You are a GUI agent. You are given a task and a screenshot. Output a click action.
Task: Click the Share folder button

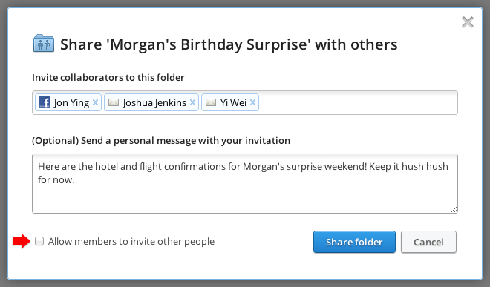[x=354, y=242]
